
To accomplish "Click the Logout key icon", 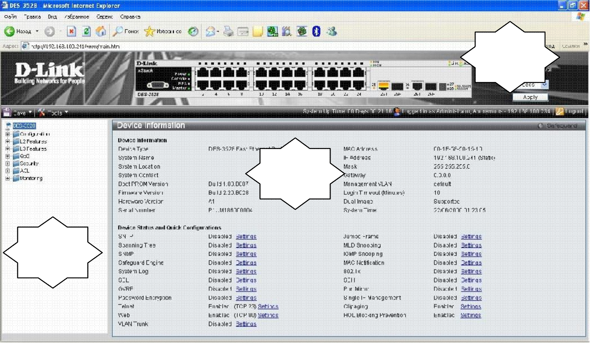I will point(560,112).
